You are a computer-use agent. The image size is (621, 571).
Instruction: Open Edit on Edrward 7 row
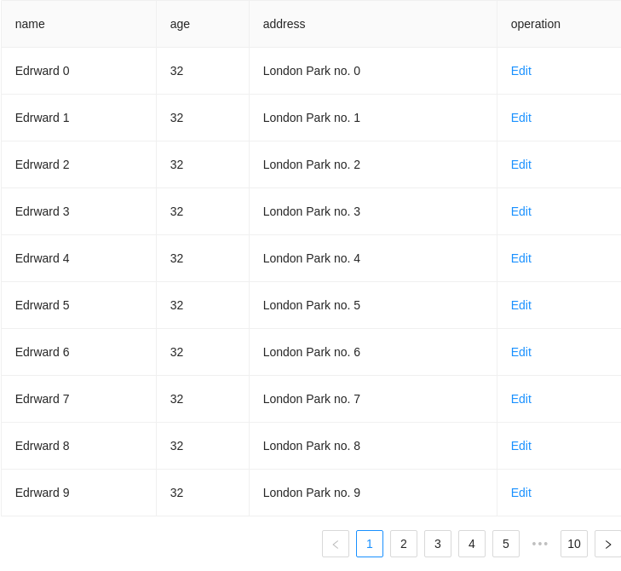(x=520, y=399)
